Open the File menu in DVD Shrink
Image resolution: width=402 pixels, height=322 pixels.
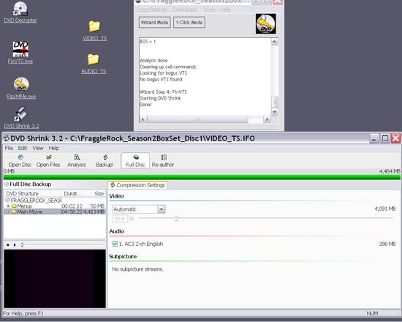[9, 148]
